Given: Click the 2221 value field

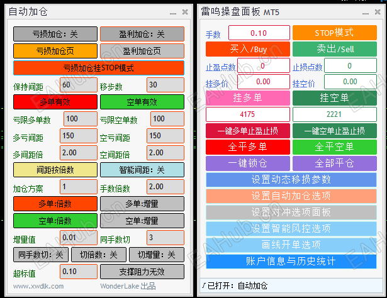Looking at the screenshot, I should [335, 114].
